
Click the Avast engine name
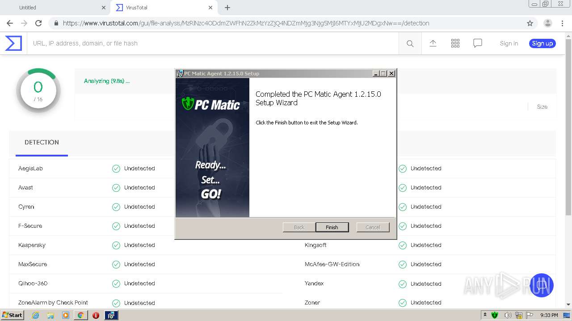[25, 188]
